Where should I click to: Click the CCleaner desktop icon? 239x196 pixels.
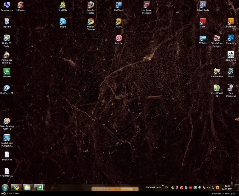21,5
